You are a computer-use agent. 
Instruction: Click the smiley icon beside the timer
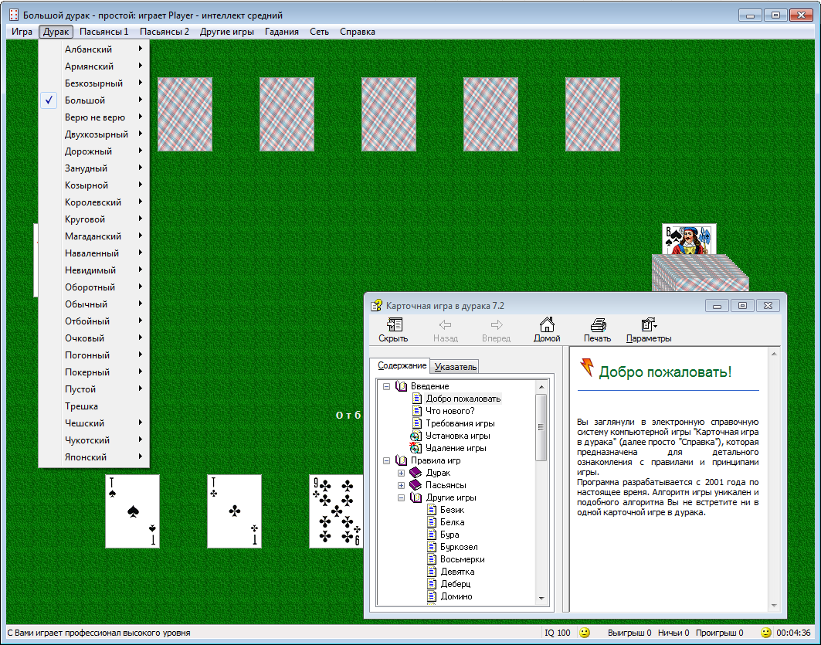(x=765, y=633)
